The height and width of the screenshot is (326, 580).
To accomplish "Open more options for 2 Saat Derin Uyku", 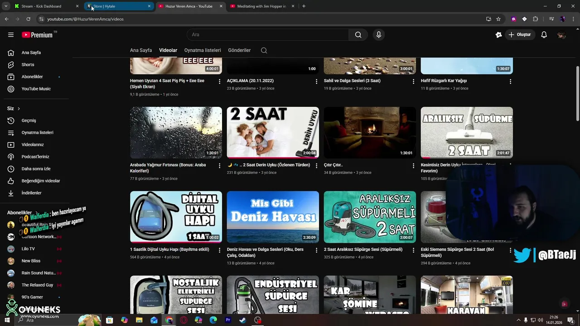I will pyautogui.click(x=316, y=166).
